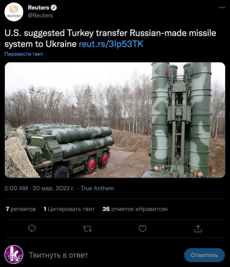Open the share tweet icon

coord(198,229)
